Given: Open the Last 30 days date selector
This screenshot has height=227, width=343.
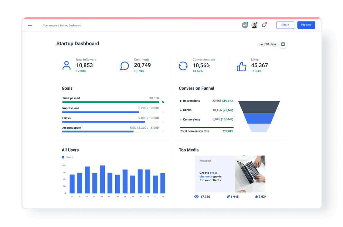Looking at the screenshot, I should click(267, 44).
